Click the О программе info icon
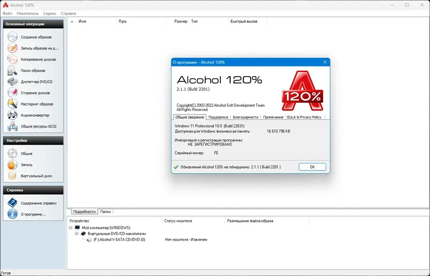 (x=12, y=214)
